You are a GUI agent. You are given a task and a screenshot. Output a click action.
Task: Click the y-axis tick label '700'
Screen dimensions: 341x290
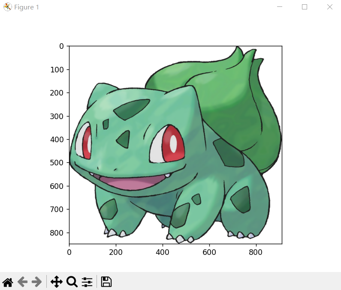click(57, 209)
